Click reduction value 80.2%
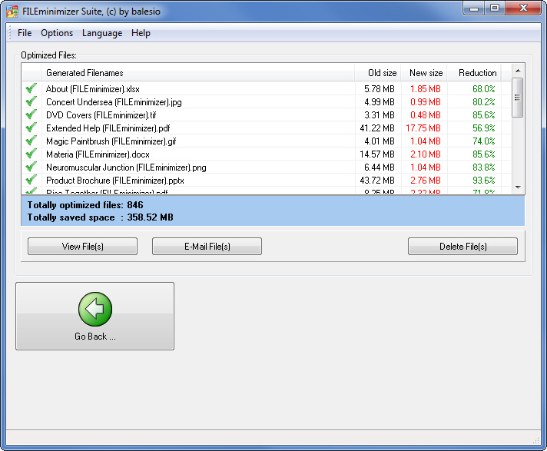This screenshot has width=547, height=451. [484, 102]
